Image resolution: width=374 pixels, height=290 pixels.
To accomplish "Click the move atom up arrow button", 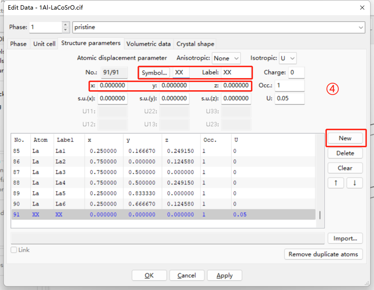I will 336,183.
